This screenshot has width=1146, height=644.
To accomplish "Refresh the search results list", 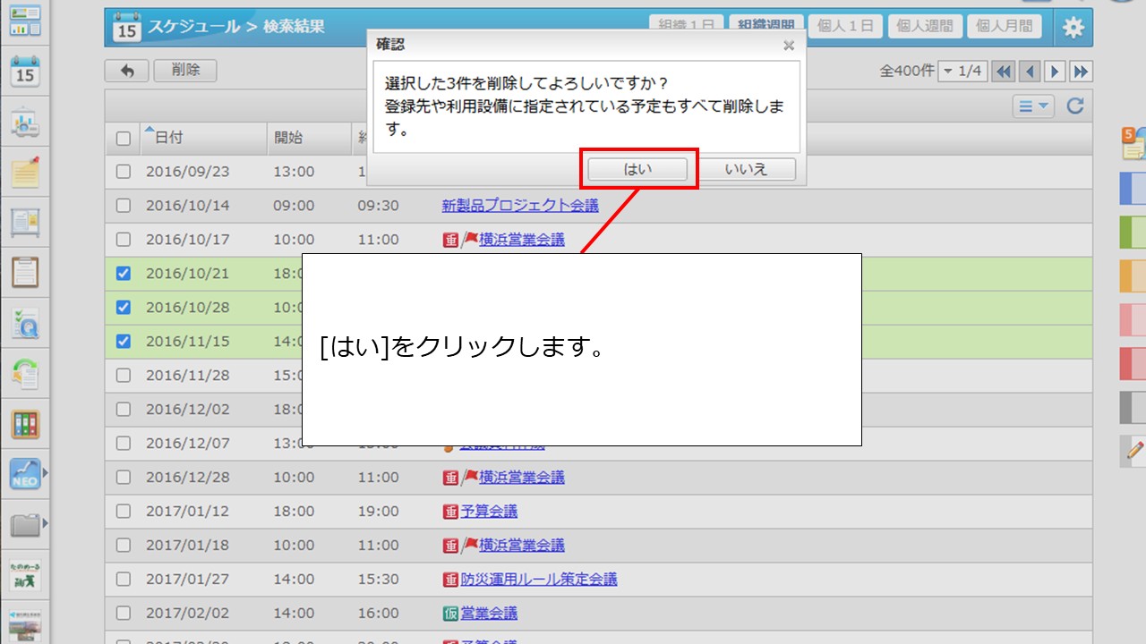I will 1075,106.
